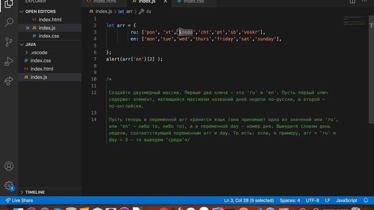Select index.css under Open Editors
This screenshot has height=210, width=374.
click(x=49, y=36)
